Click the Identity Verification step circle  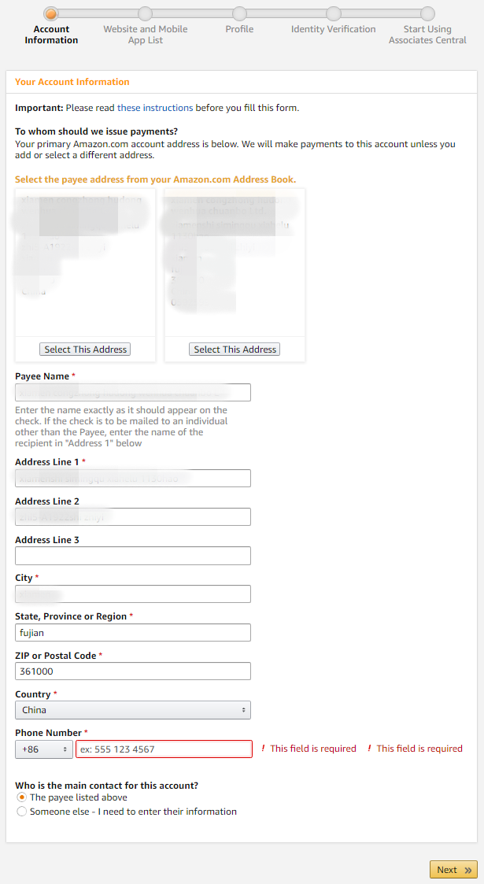pos(334,13)
